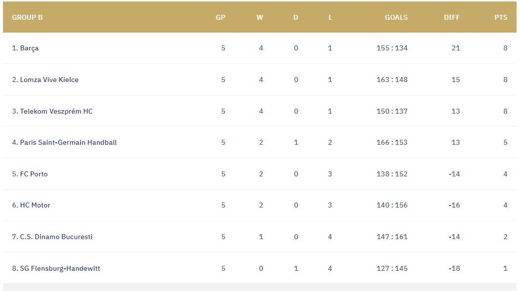The width and height of the screenshot is (520, 291).
Task: Click the D draws column header
Action: pos(296,17)
